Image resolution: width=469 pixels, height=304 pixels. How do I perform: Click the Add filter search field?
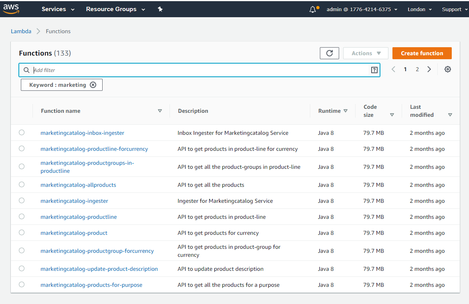tap(200, 70)
